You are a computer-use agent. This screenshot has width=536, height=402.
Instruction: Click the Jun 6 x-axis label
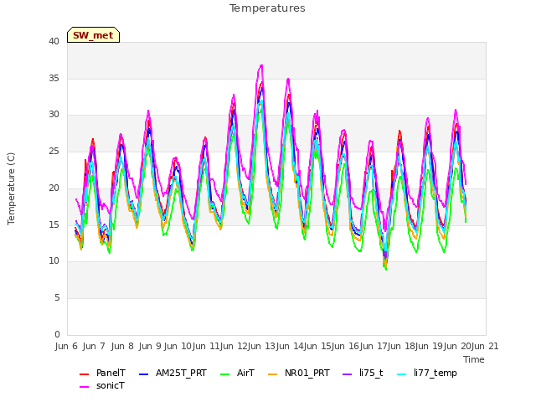66,346
